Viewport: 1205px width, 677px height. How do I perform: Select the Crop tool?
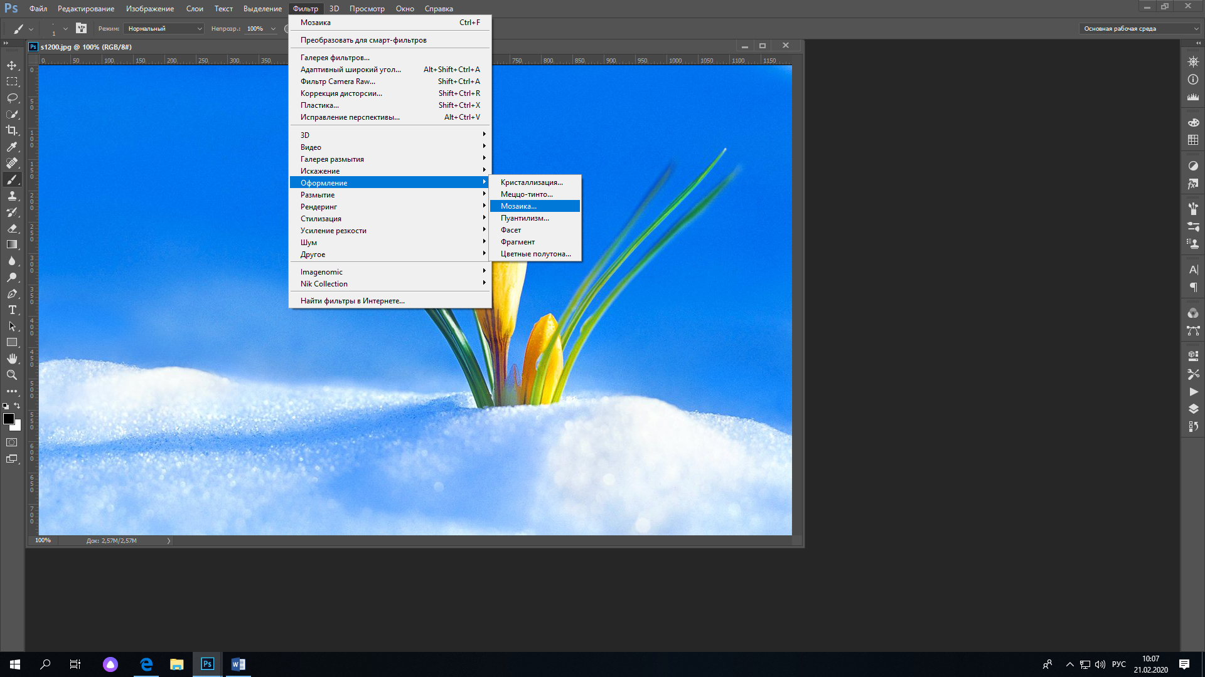tap(12, 130)
